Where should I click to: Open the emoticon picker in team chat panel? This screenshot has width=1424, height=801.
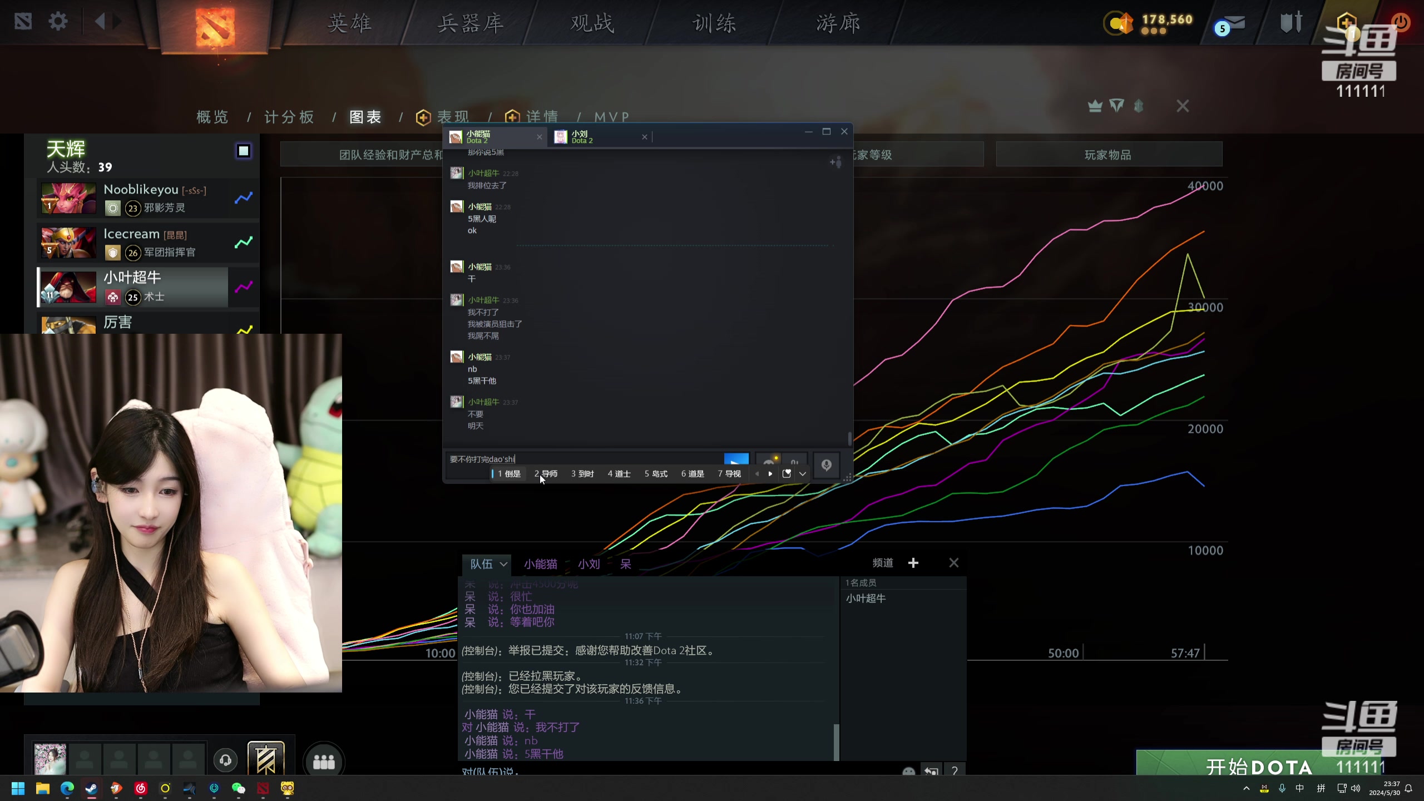coord(909,771)
